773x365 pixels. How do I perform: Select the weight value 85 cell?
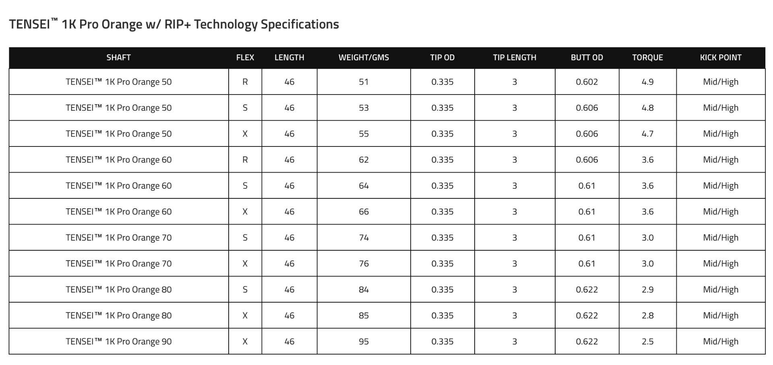tap(364, 316)
